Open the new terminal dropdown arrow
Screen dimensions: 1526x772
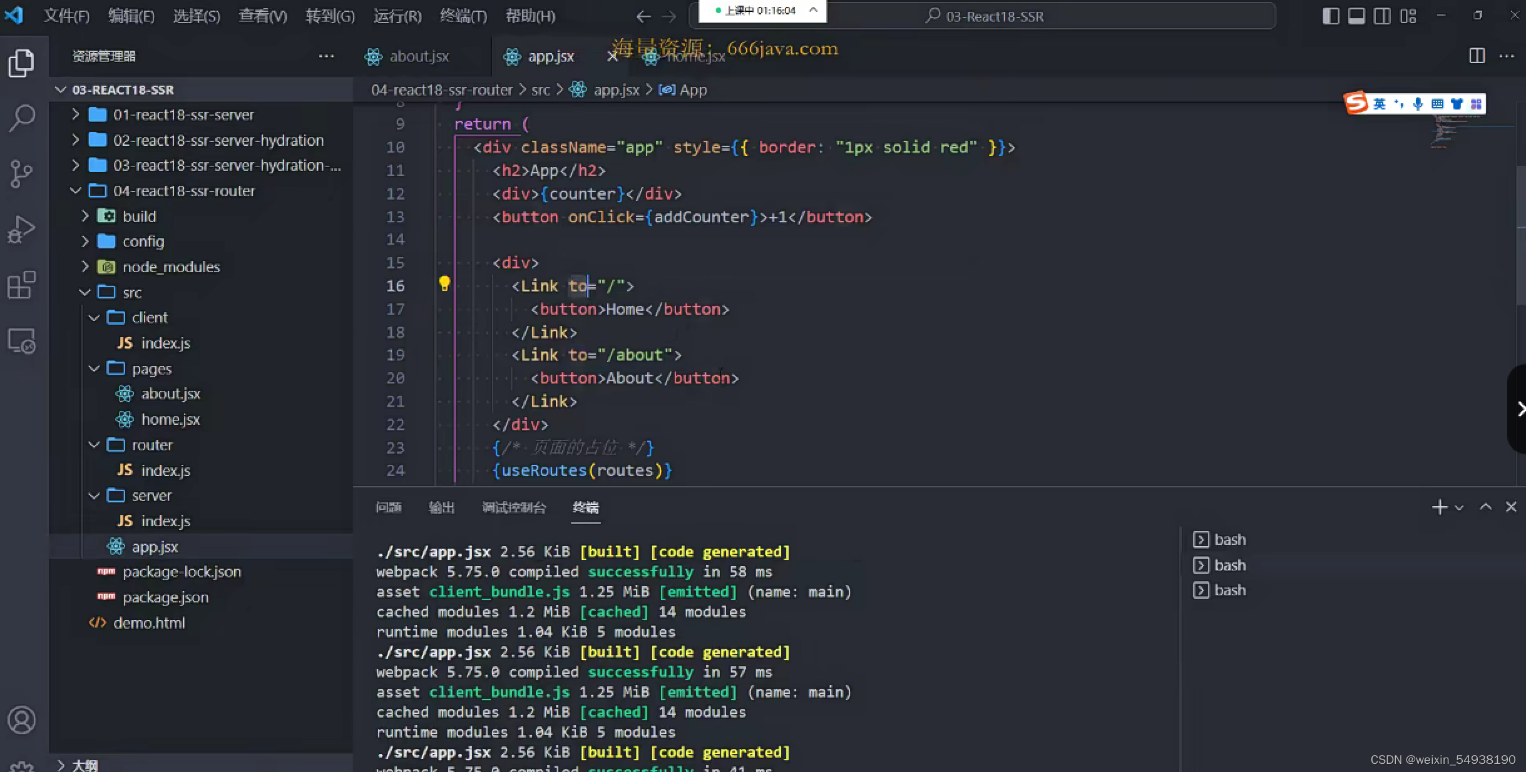tap(1459, 507)
